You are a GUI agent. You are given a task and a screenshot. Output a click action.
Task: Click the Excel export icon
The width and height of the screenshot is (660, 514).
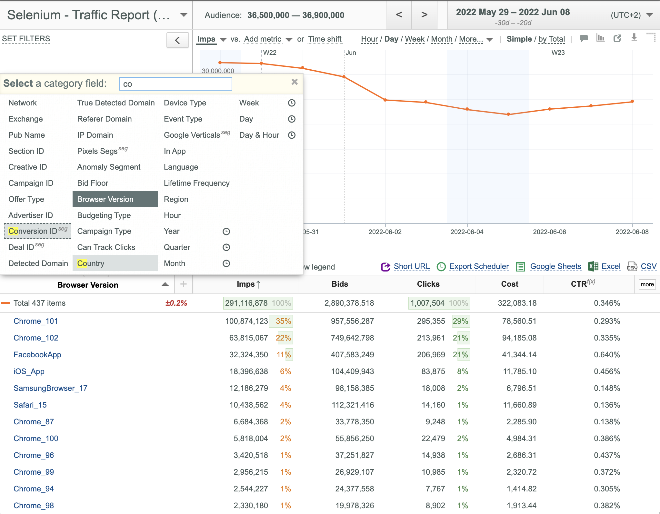pos(593,266)
